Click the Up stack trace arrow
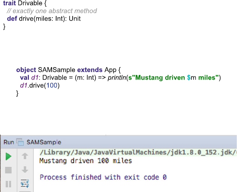The image size is (237, 192). (x=25, y=156)
